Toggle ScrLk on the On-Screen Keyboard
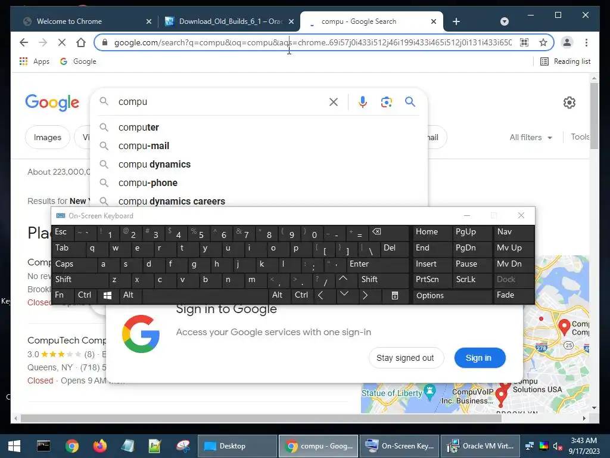 tap(472, 280)
